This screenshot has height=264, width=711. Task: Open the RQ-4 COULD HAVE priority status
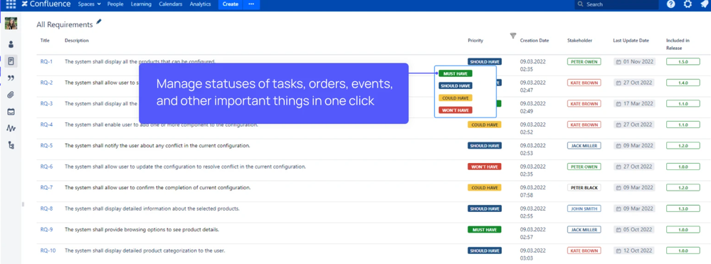(x=484, y=125)
